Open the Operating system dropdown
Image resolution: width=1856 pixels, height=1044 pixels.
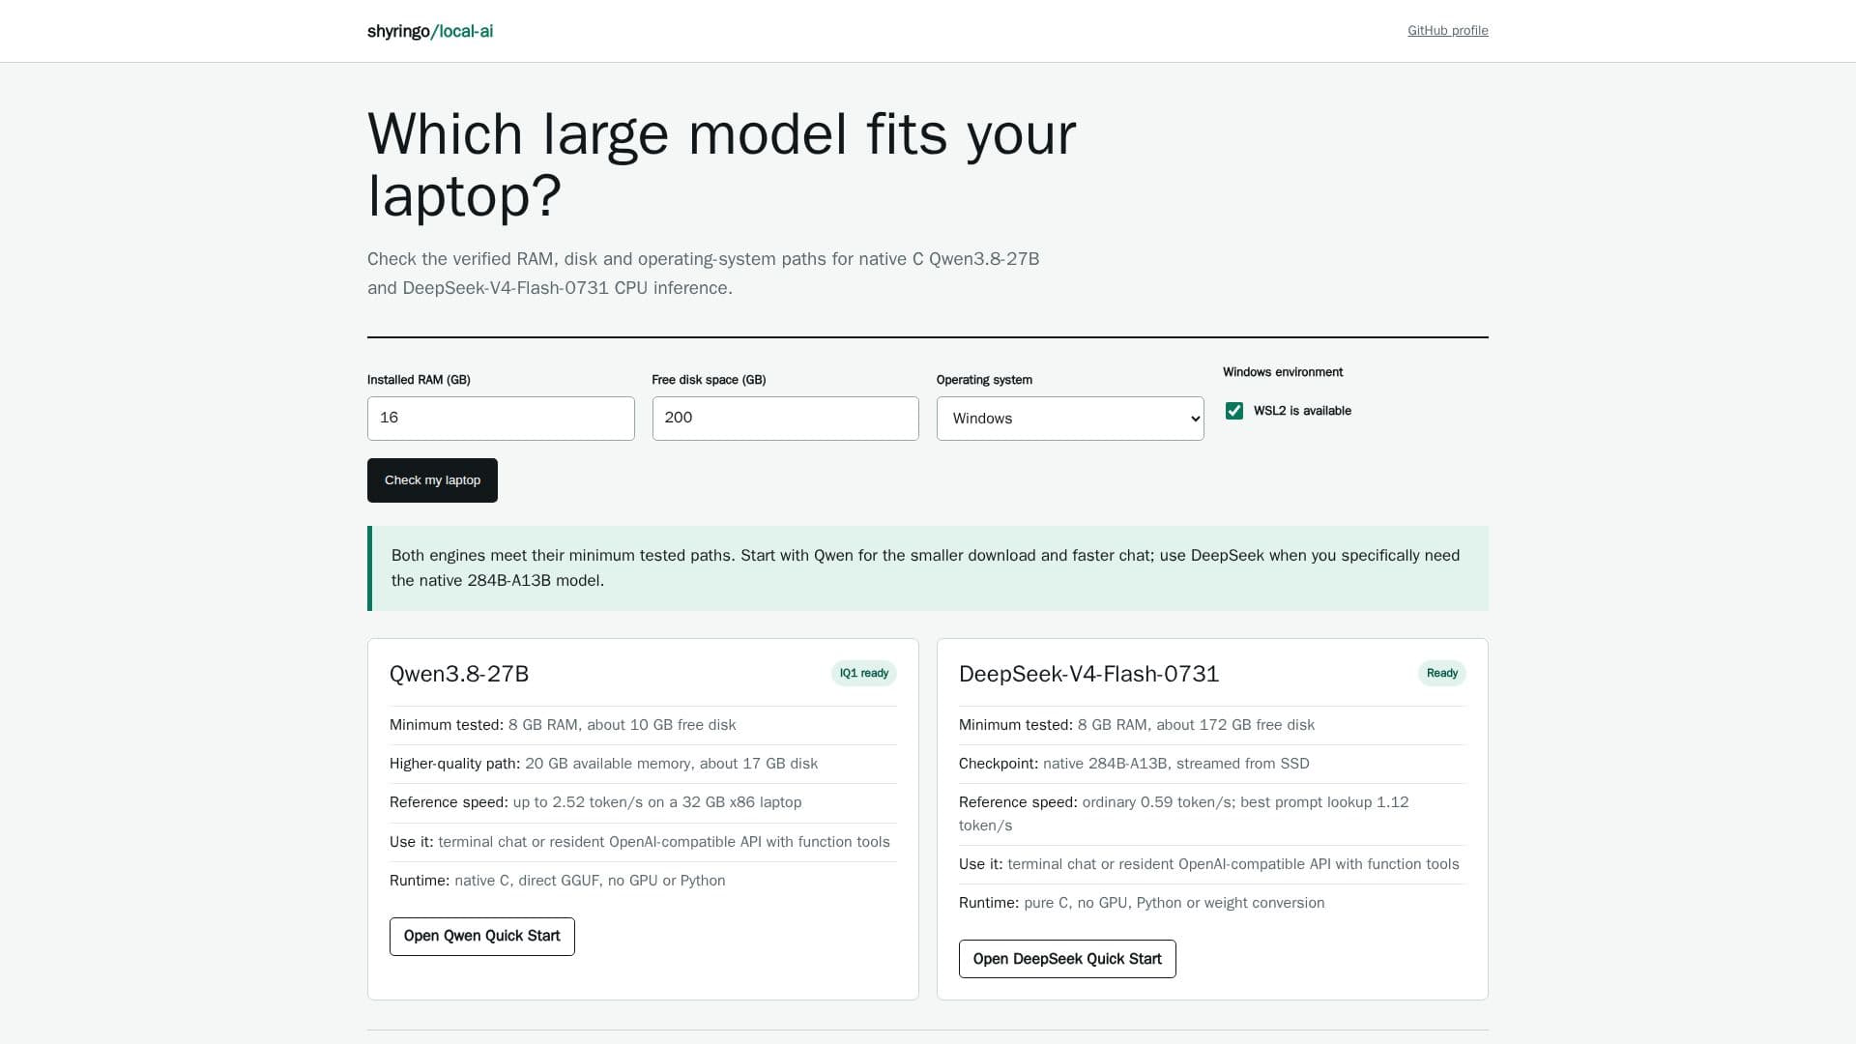point(1070,419)
